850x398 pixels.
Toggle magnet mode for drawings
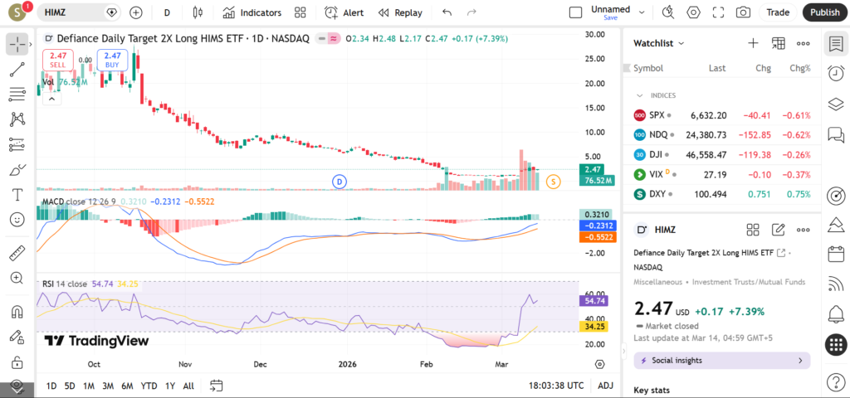click(x=17, y=313)
